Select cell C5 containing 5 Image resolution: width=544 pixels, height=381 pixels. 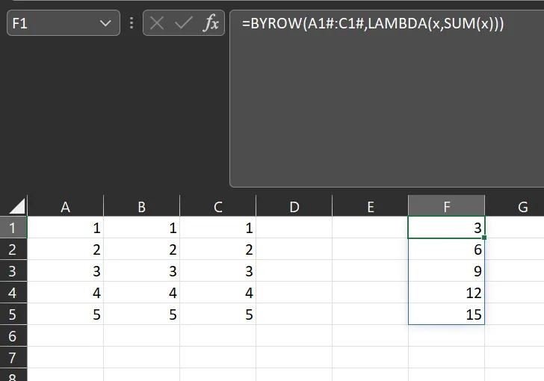[218, 314]
